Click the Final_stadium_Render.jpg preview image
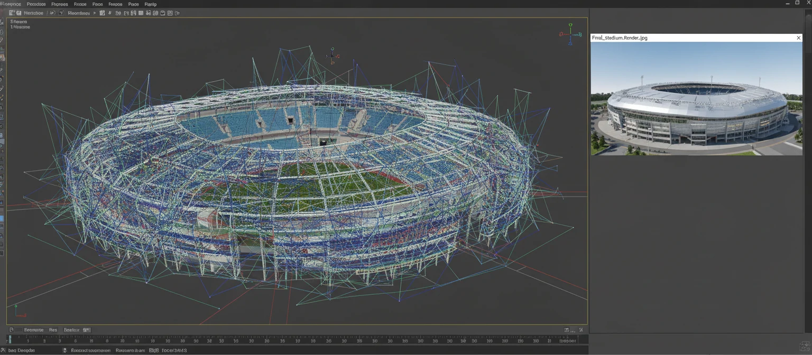This screenshot has height=355, width=812. coord(697,98)
